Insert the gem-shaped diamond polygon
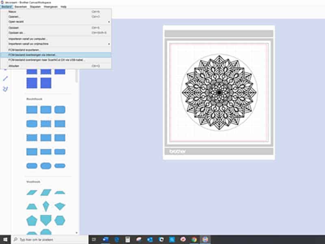325x244 pixels. (x=60, y=206)
